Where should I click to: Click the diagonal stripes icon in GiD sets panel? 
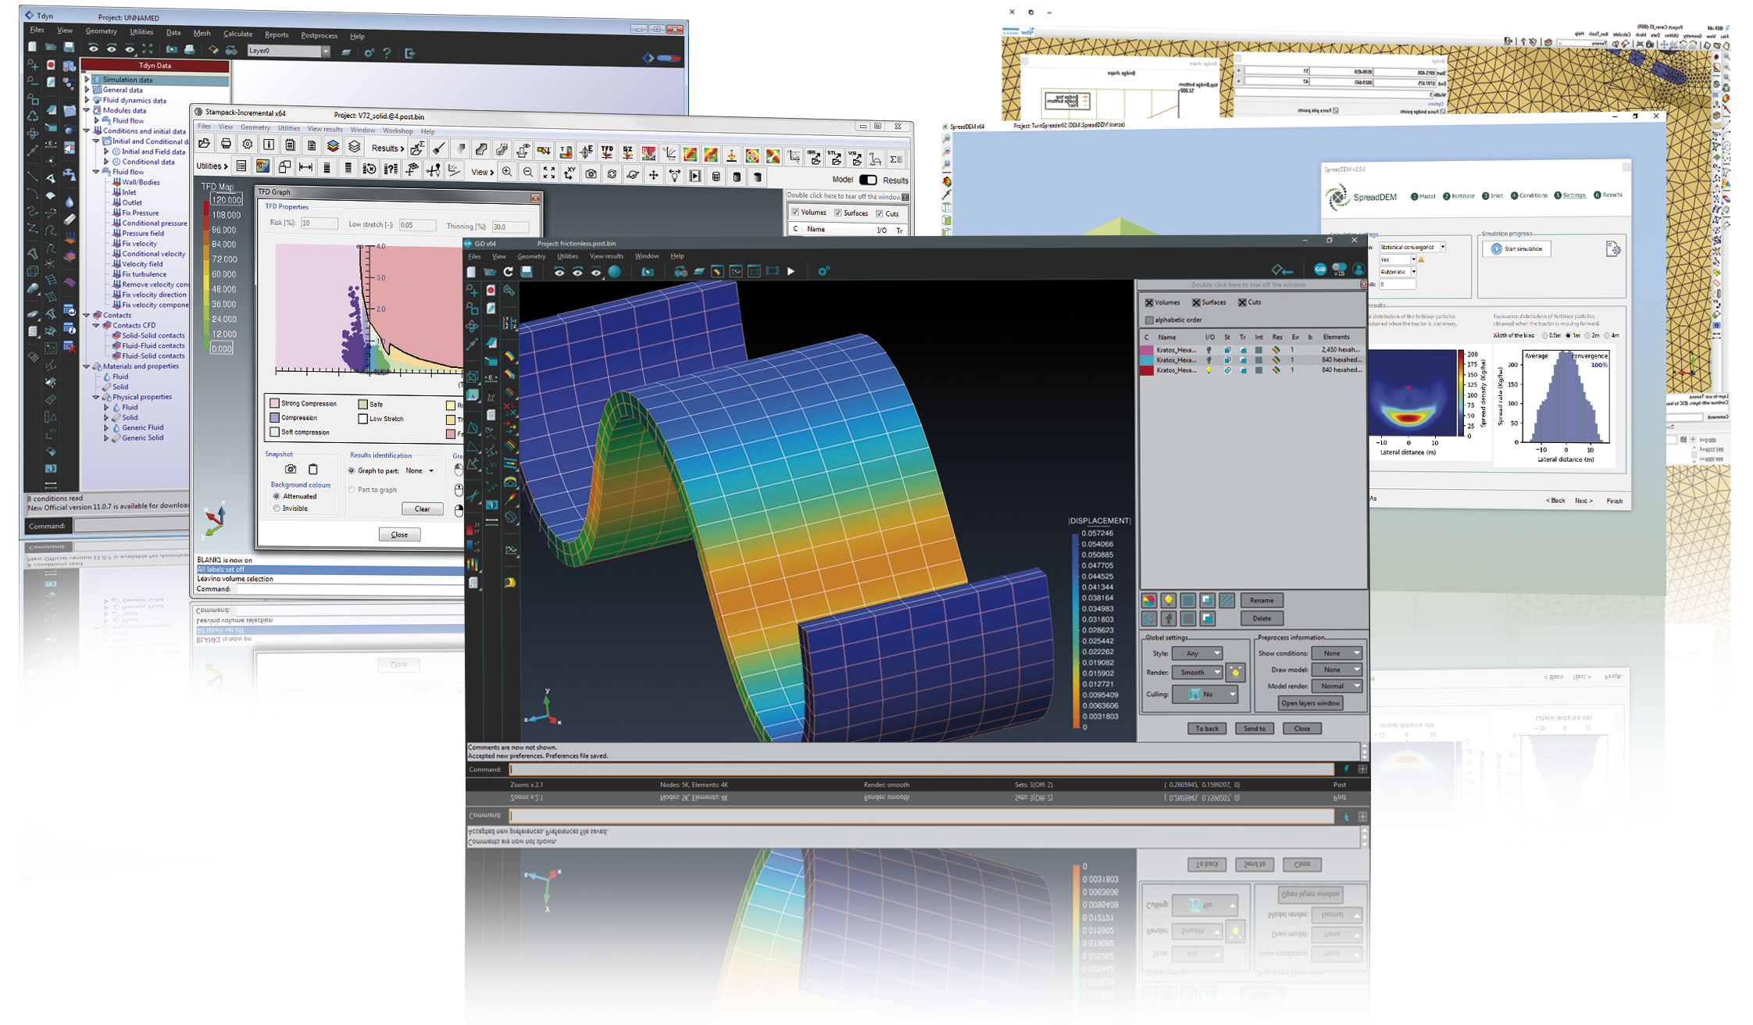tap(1226, 600)
